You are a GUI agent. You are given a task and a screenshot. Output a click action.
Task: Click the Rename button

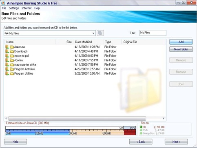point(181,72)
